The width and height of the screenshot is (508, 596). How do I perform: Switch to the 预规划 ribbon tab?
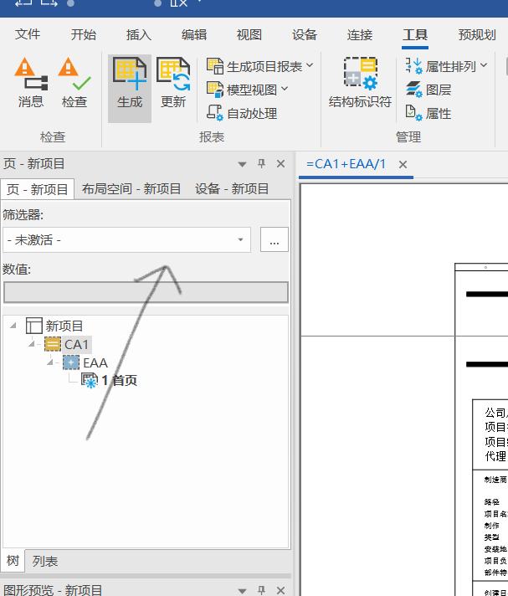[477, 34]
